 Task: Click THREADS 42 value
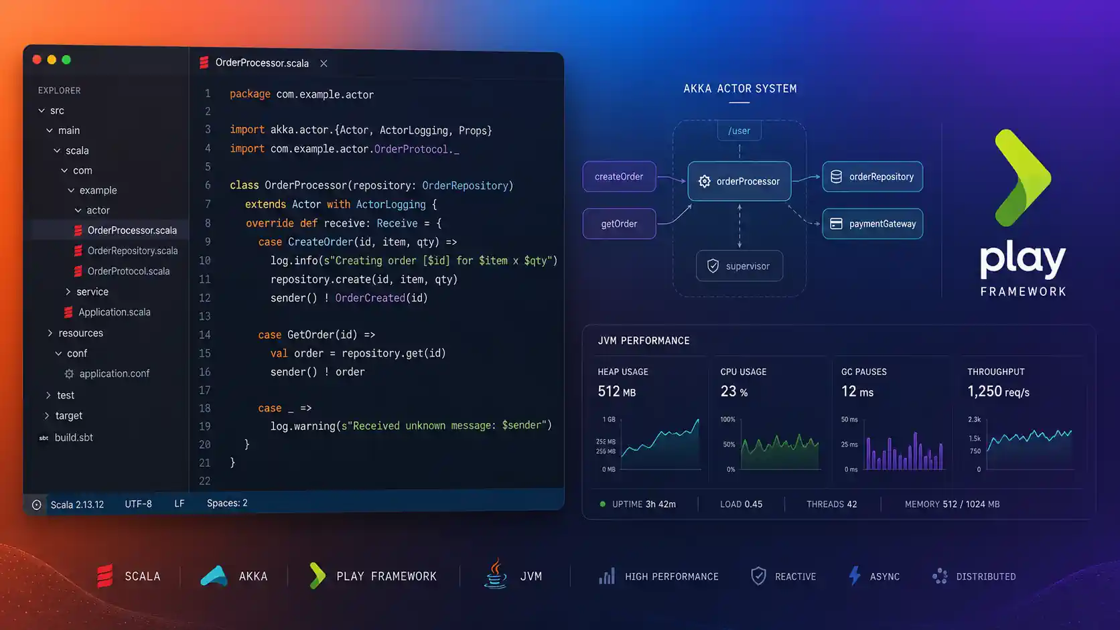[x=831, y=504]
